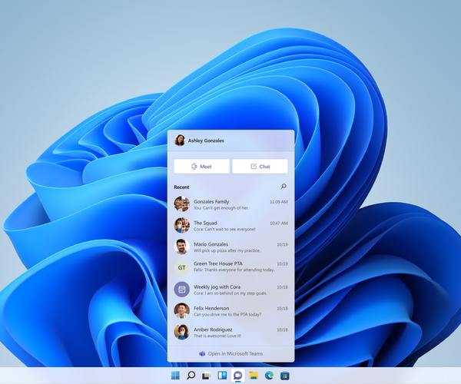Open The Squad group chat
This screenshot has height=384, width=461.
[x=230, y=225]
